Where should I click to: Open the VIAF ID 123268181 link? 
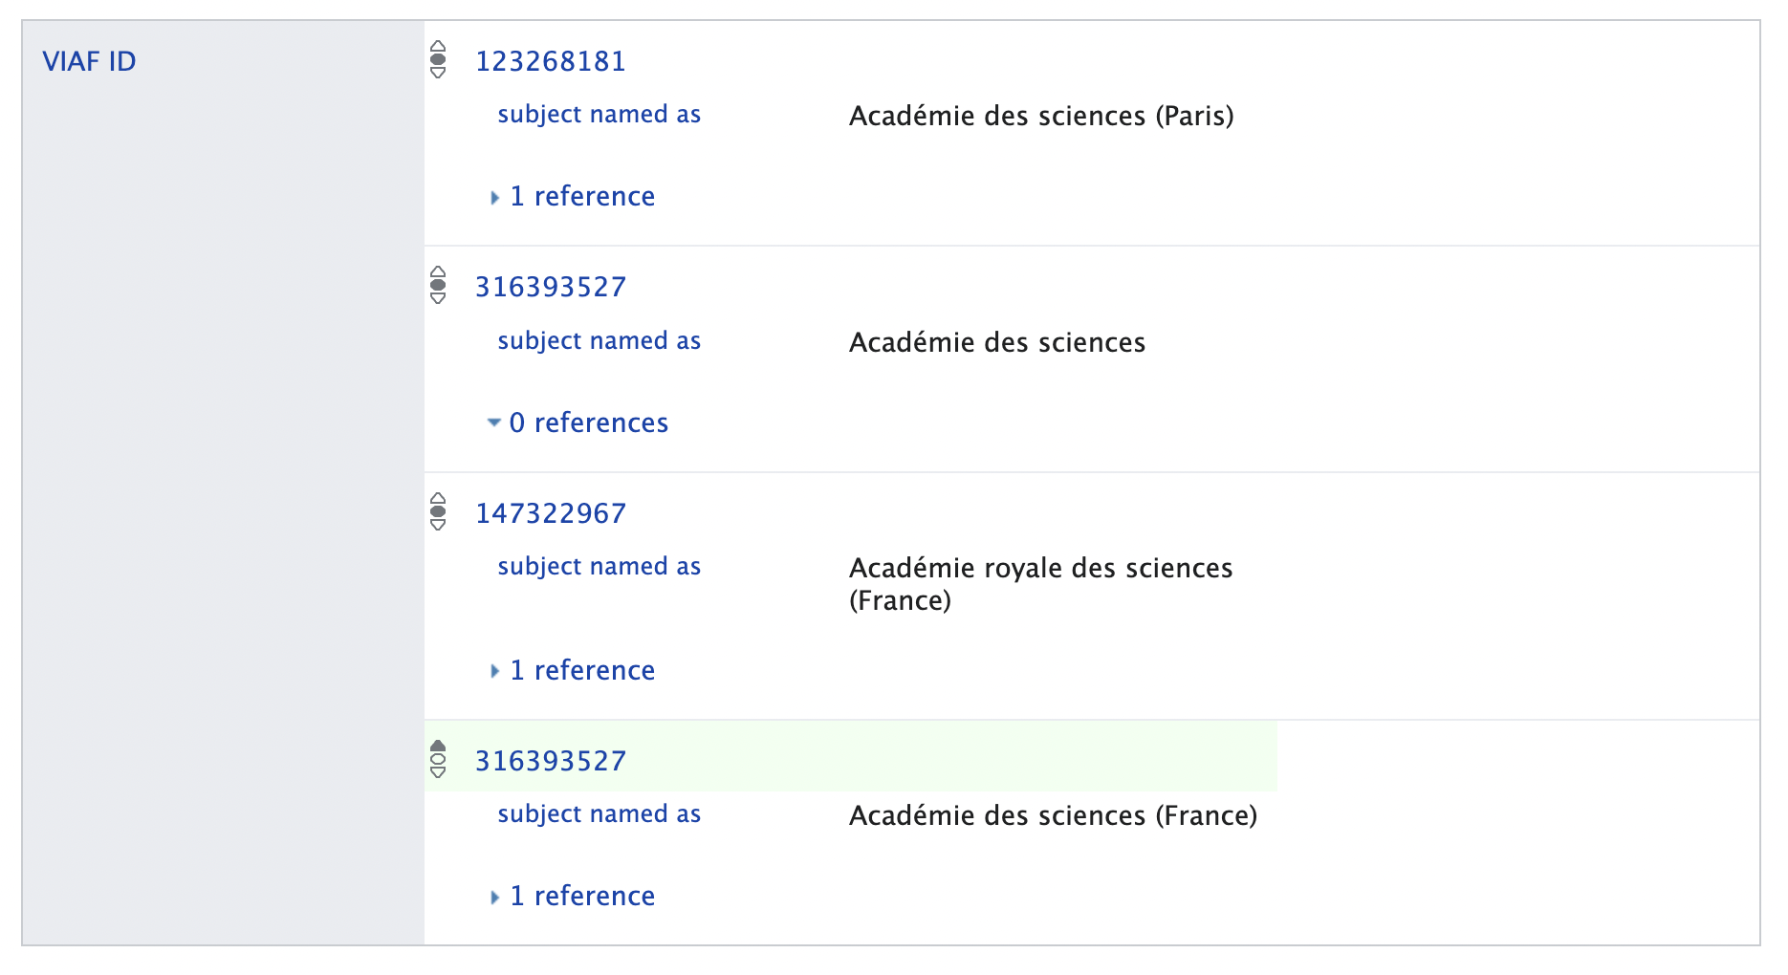[x=552, y=60]
